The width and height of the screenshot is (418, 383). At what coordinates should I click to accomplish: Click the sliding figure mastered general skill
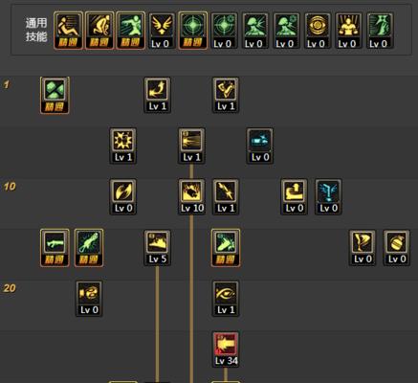[x=68, y=31]
